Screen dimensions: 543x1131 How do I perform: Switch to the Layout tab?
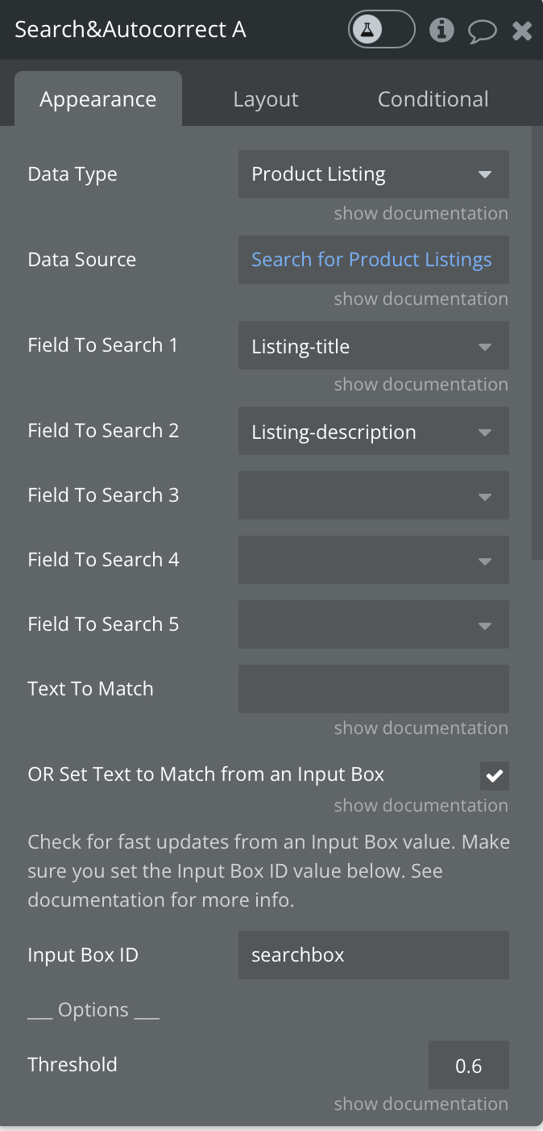[266, 99]
